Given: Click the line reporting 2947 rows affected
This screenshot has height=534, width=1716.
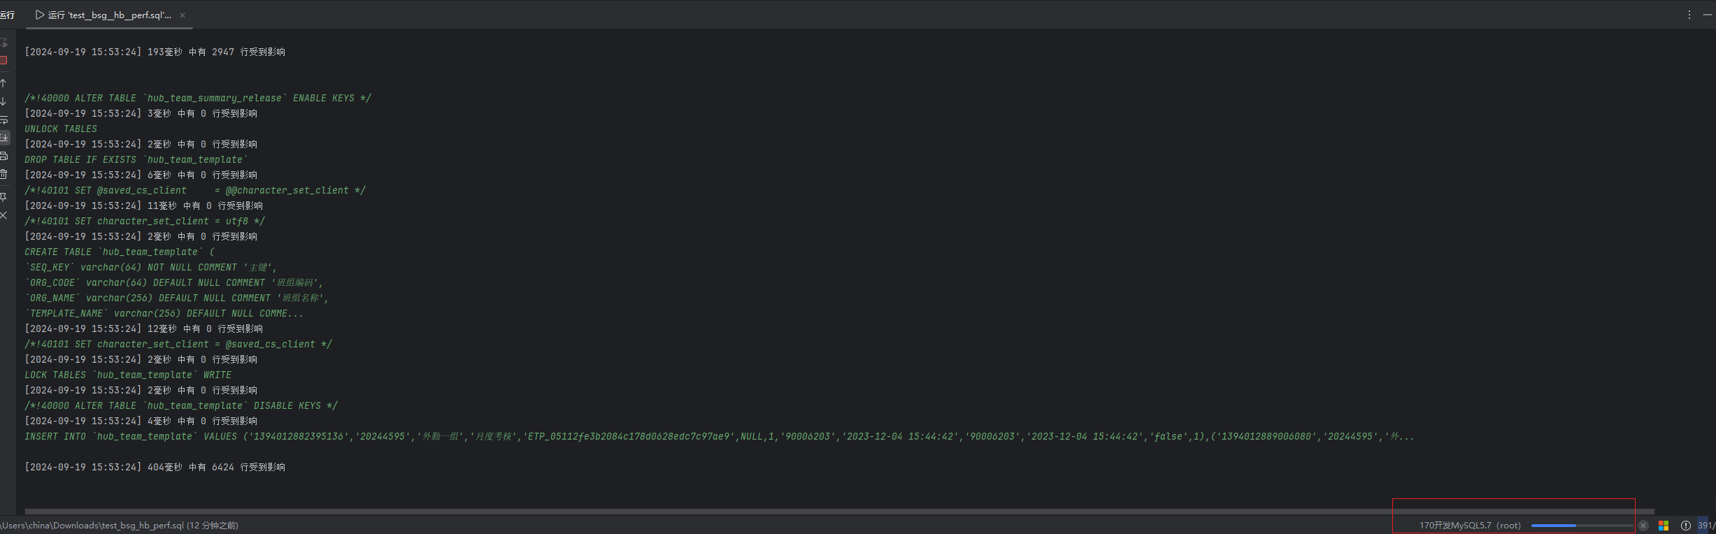Looking at the screenshot, I should point(155,52).
